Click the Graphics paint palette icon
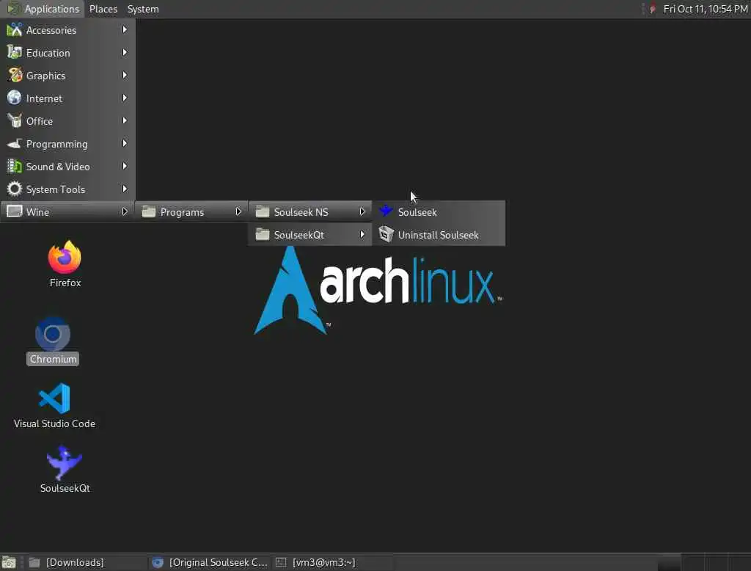 pos(15,76)
